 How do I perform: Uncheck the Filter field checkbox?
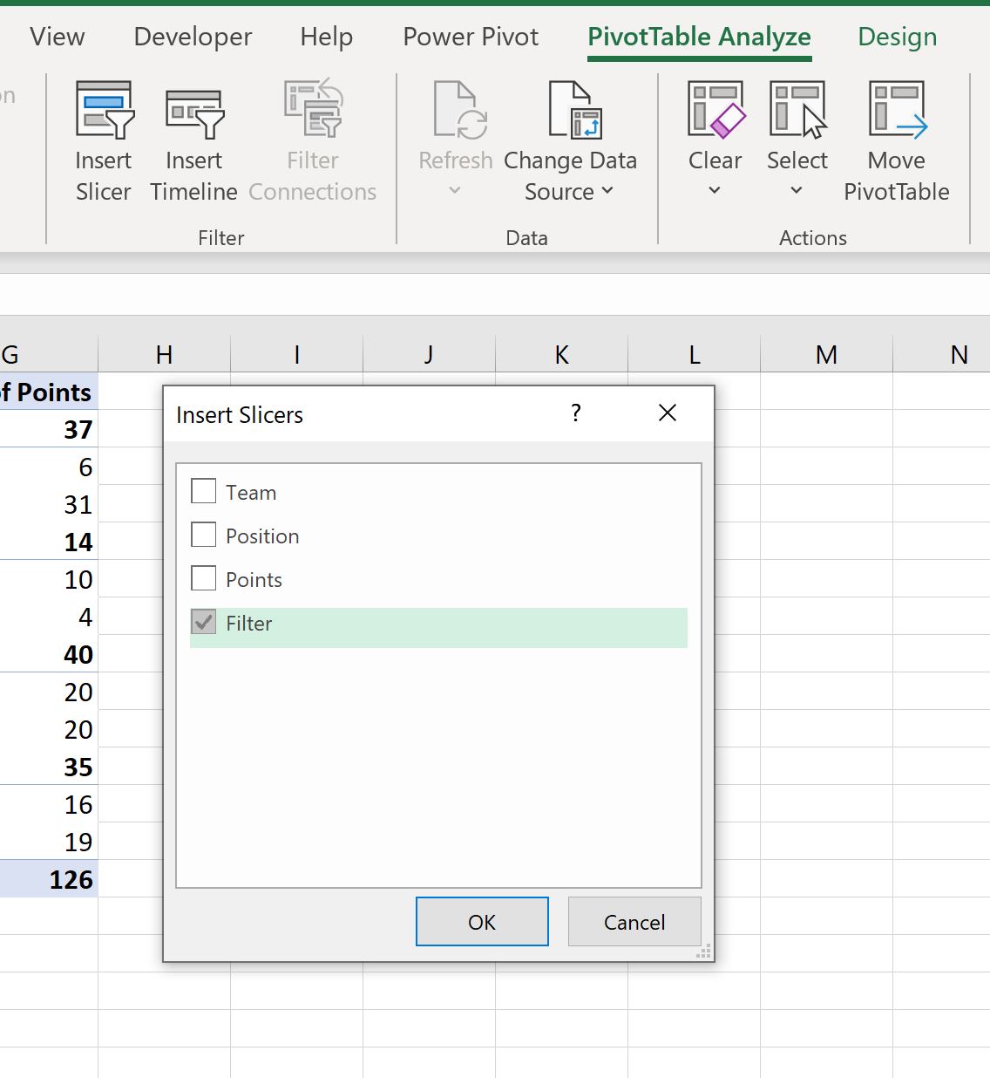[203, 622]
